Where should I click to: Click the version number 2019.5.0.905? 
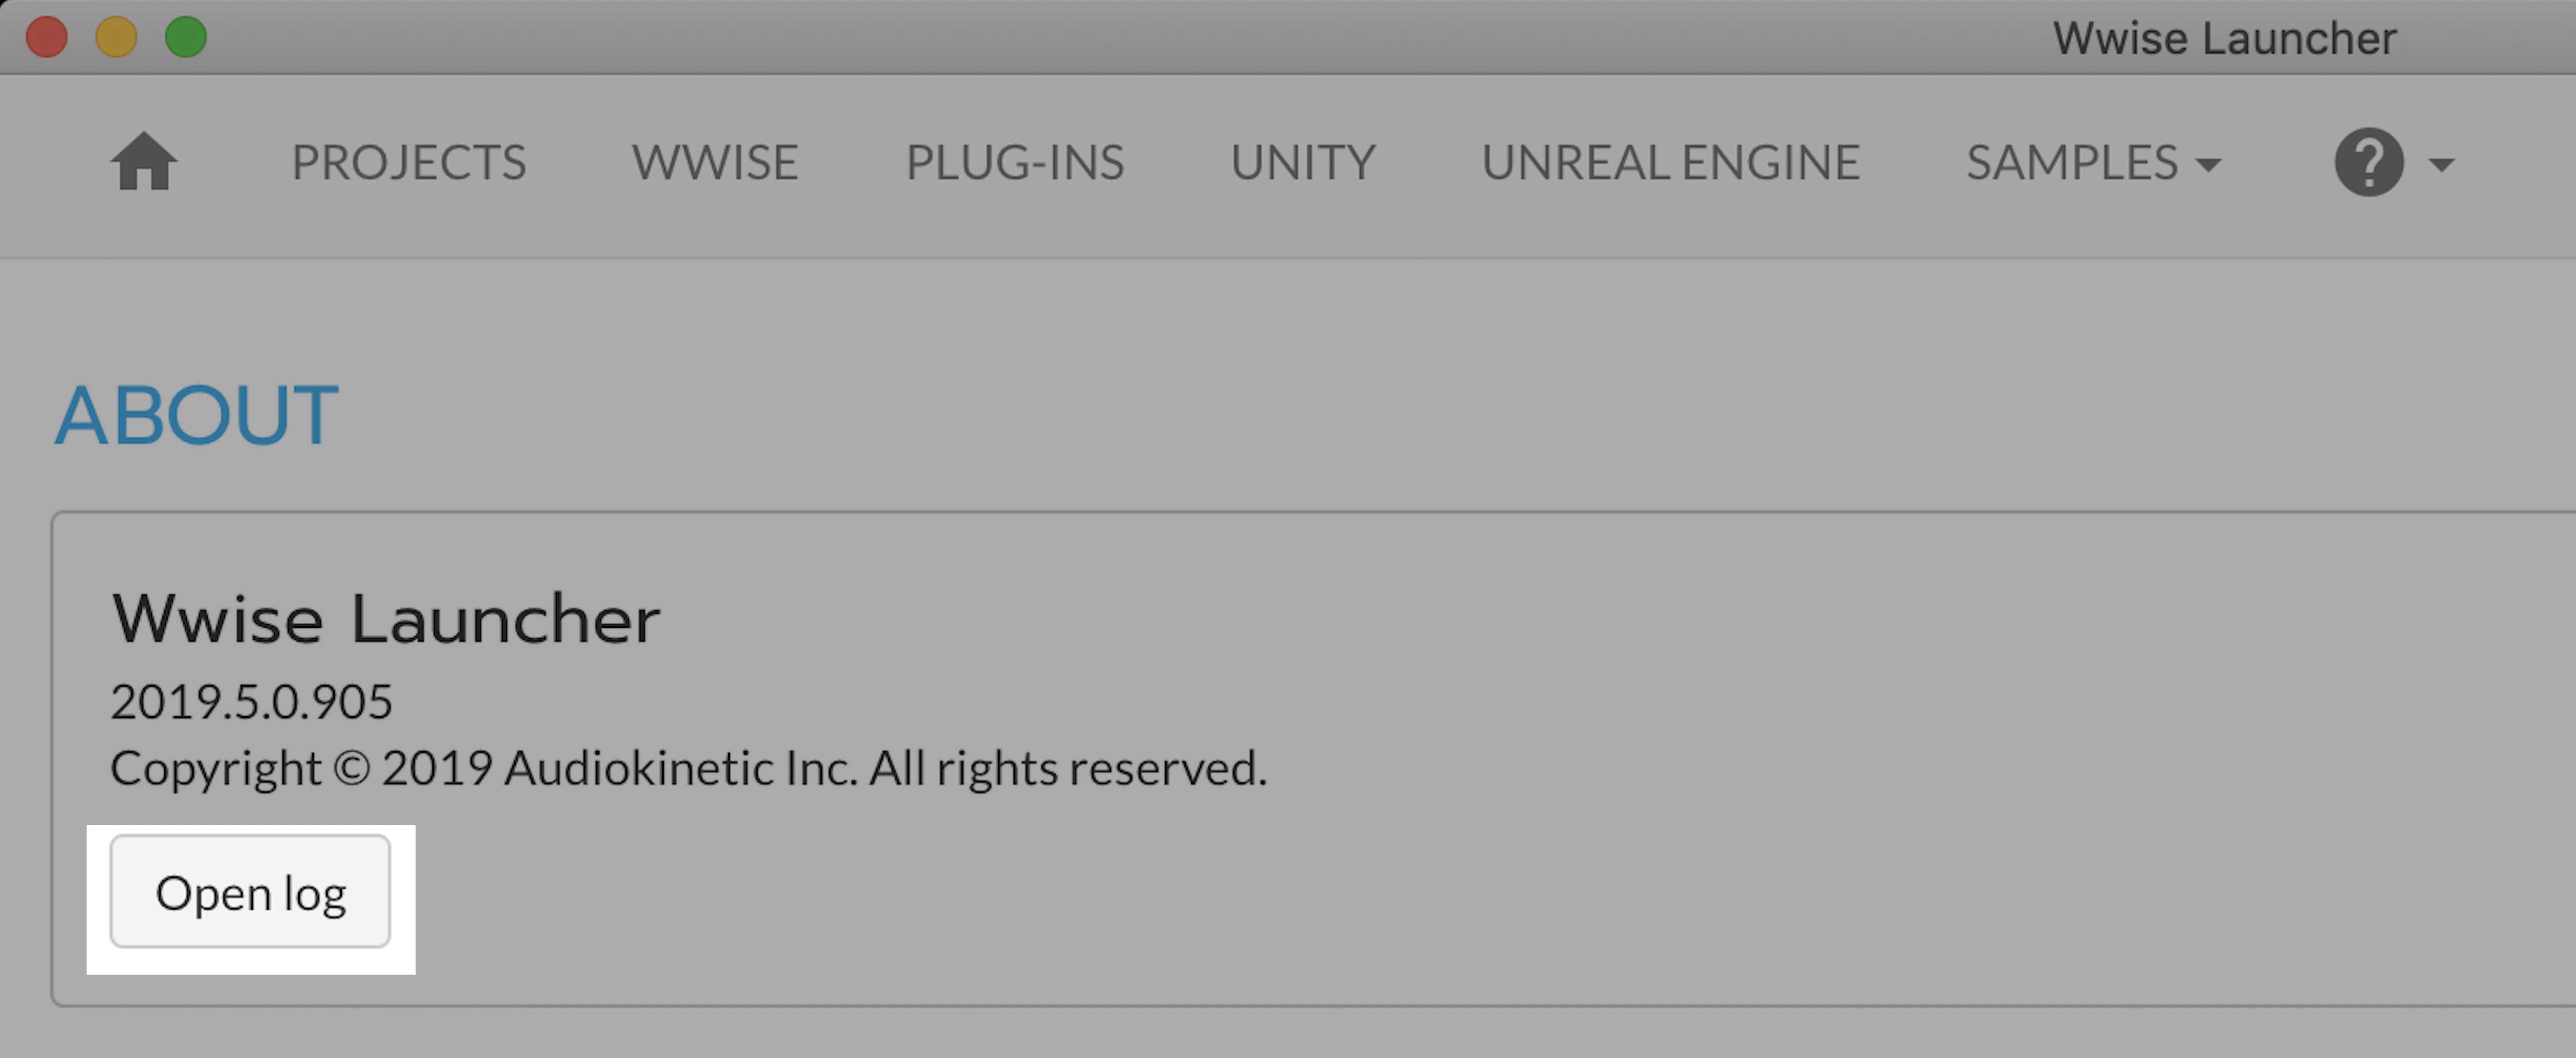pos(251,701)
